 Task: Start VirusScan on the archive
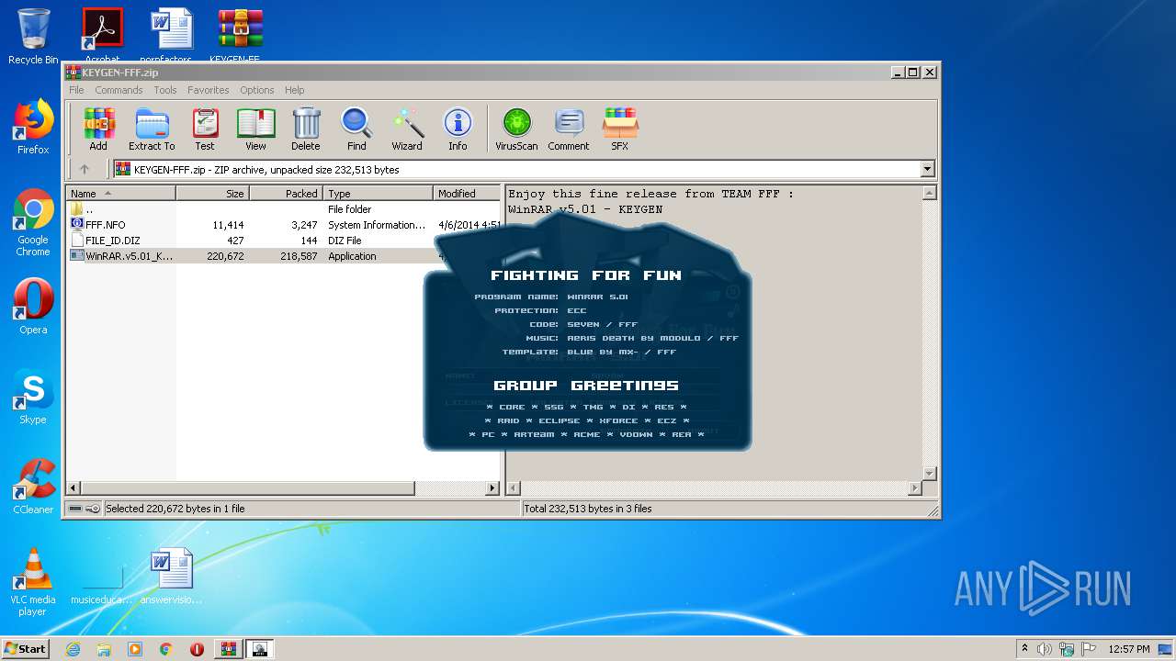(516, 129)
